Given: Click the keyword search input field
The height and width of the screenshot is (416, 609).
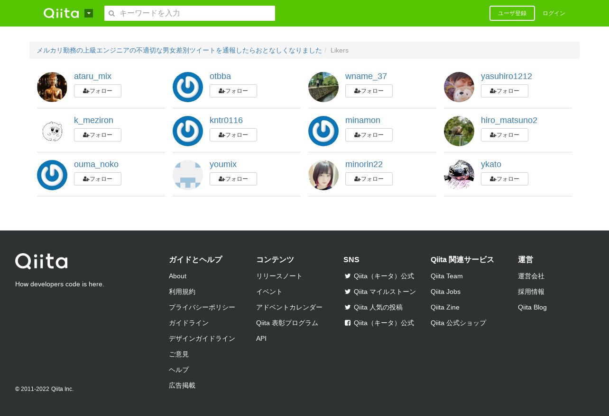Looking at the screenshot, I should pyautogui.click(x=190, y=13).
